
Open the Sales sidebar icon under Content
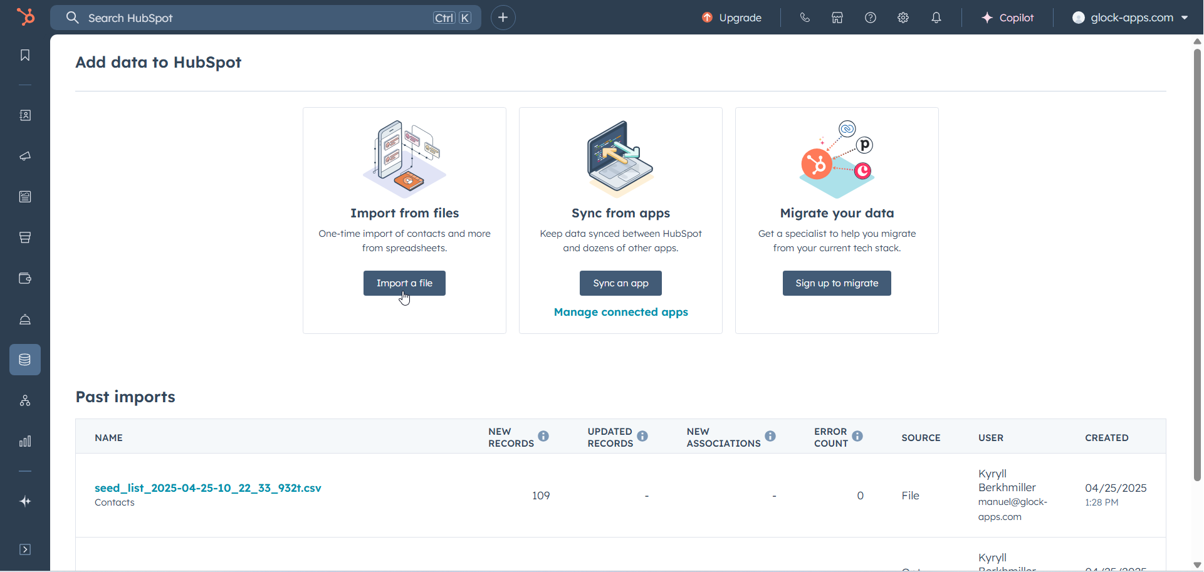pos(25,237)
